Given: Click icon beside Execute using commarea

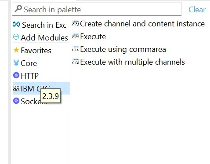Looking at the screenshot, I should [76, 49].
